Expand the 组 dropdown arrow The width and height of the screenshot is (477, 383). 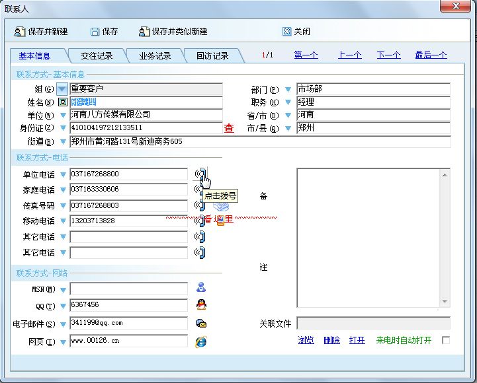coord(62,88)
